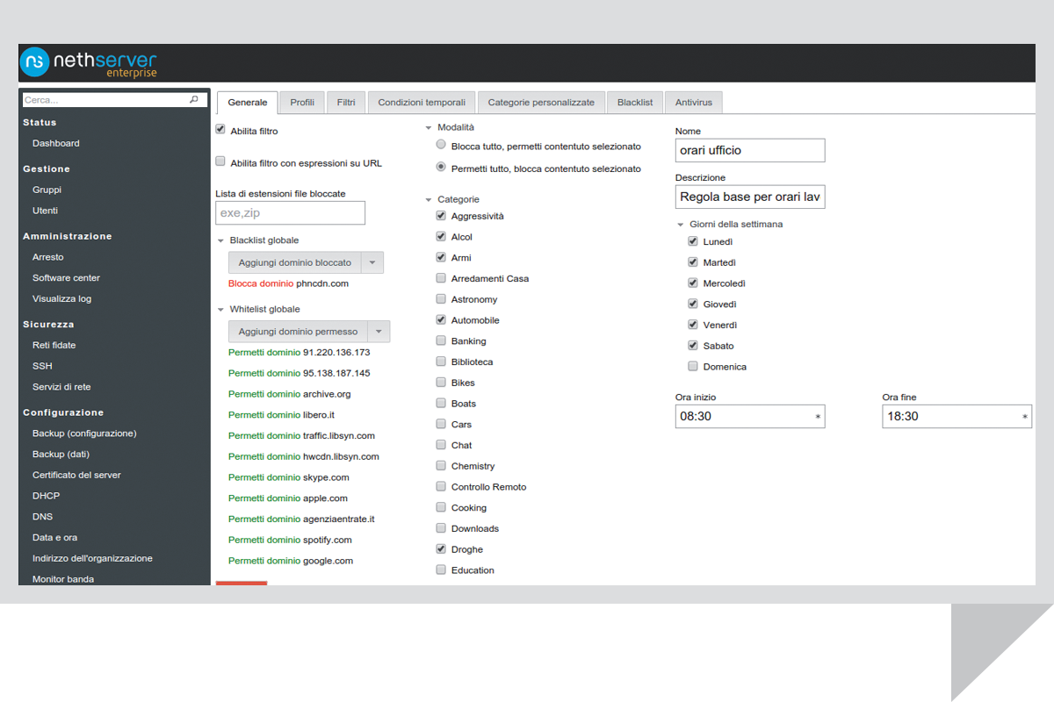Click Aggiungi dominio permesso button
Image resolution: width=1054 pixels, height=702 pixels.
pyautogui.click(x=298, y=332)
